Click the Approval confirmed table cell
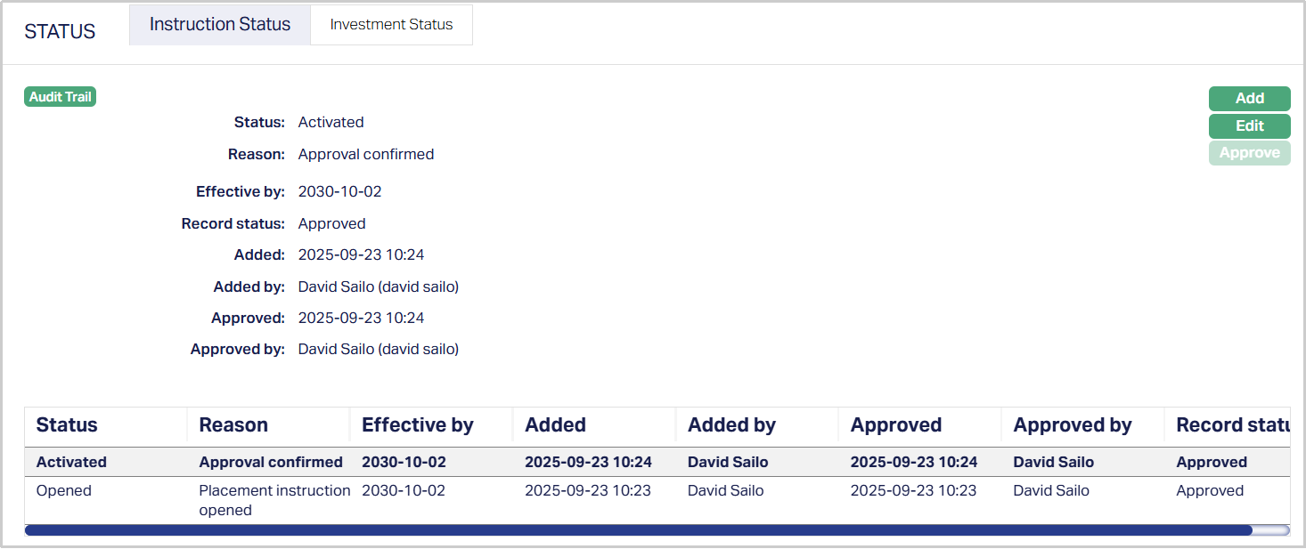The width and height of the screenshot is (1306, 549). [x=271, y=462]
